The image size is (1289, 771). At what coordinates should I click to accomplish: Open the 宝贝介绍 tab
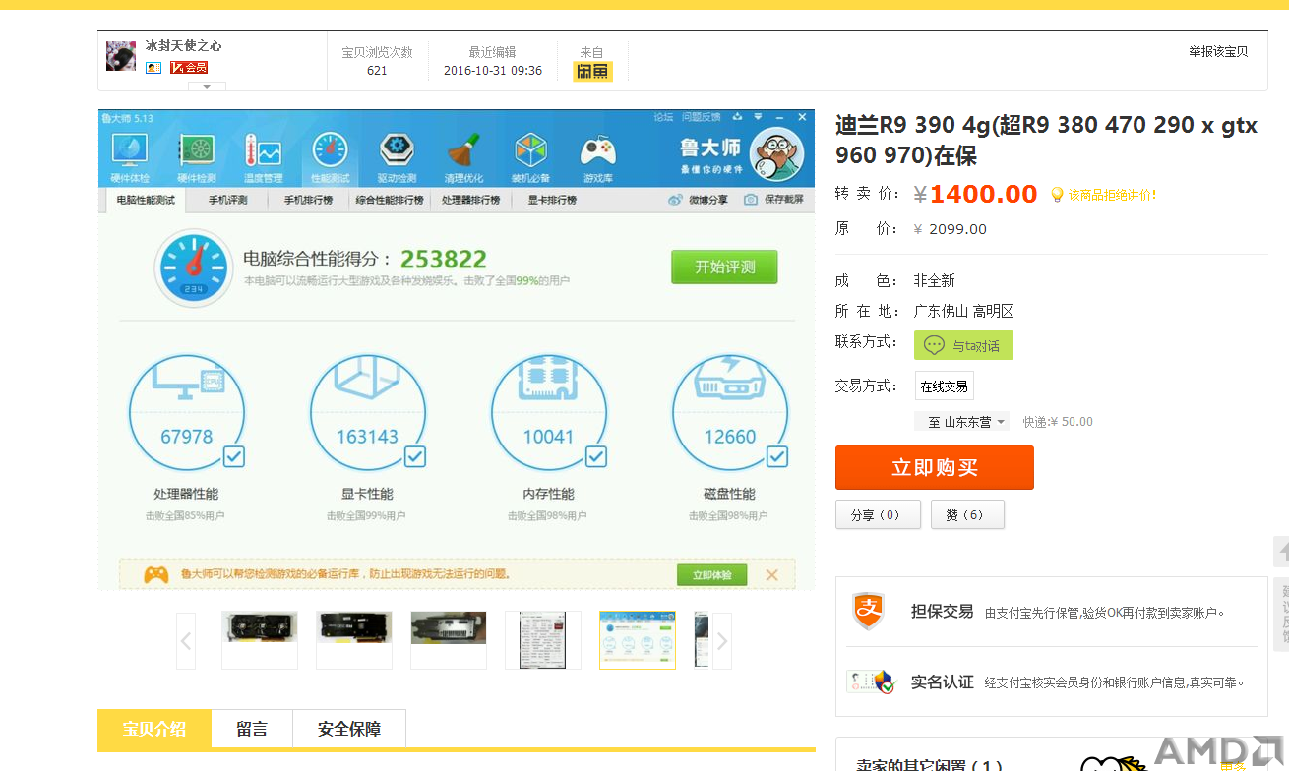(154, 730)
